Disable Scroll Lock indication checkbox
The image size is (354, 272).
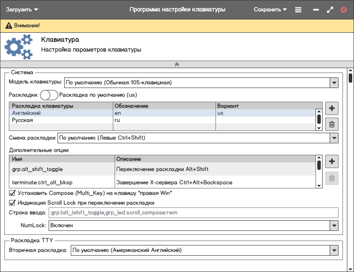click(12, 203)
